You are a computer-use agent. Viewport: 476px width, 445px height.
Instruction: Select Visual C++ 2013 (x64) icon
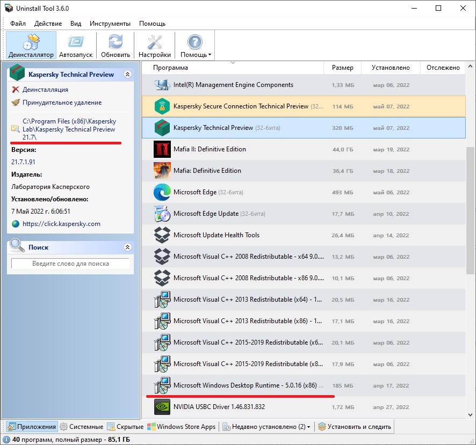point(162,300)
